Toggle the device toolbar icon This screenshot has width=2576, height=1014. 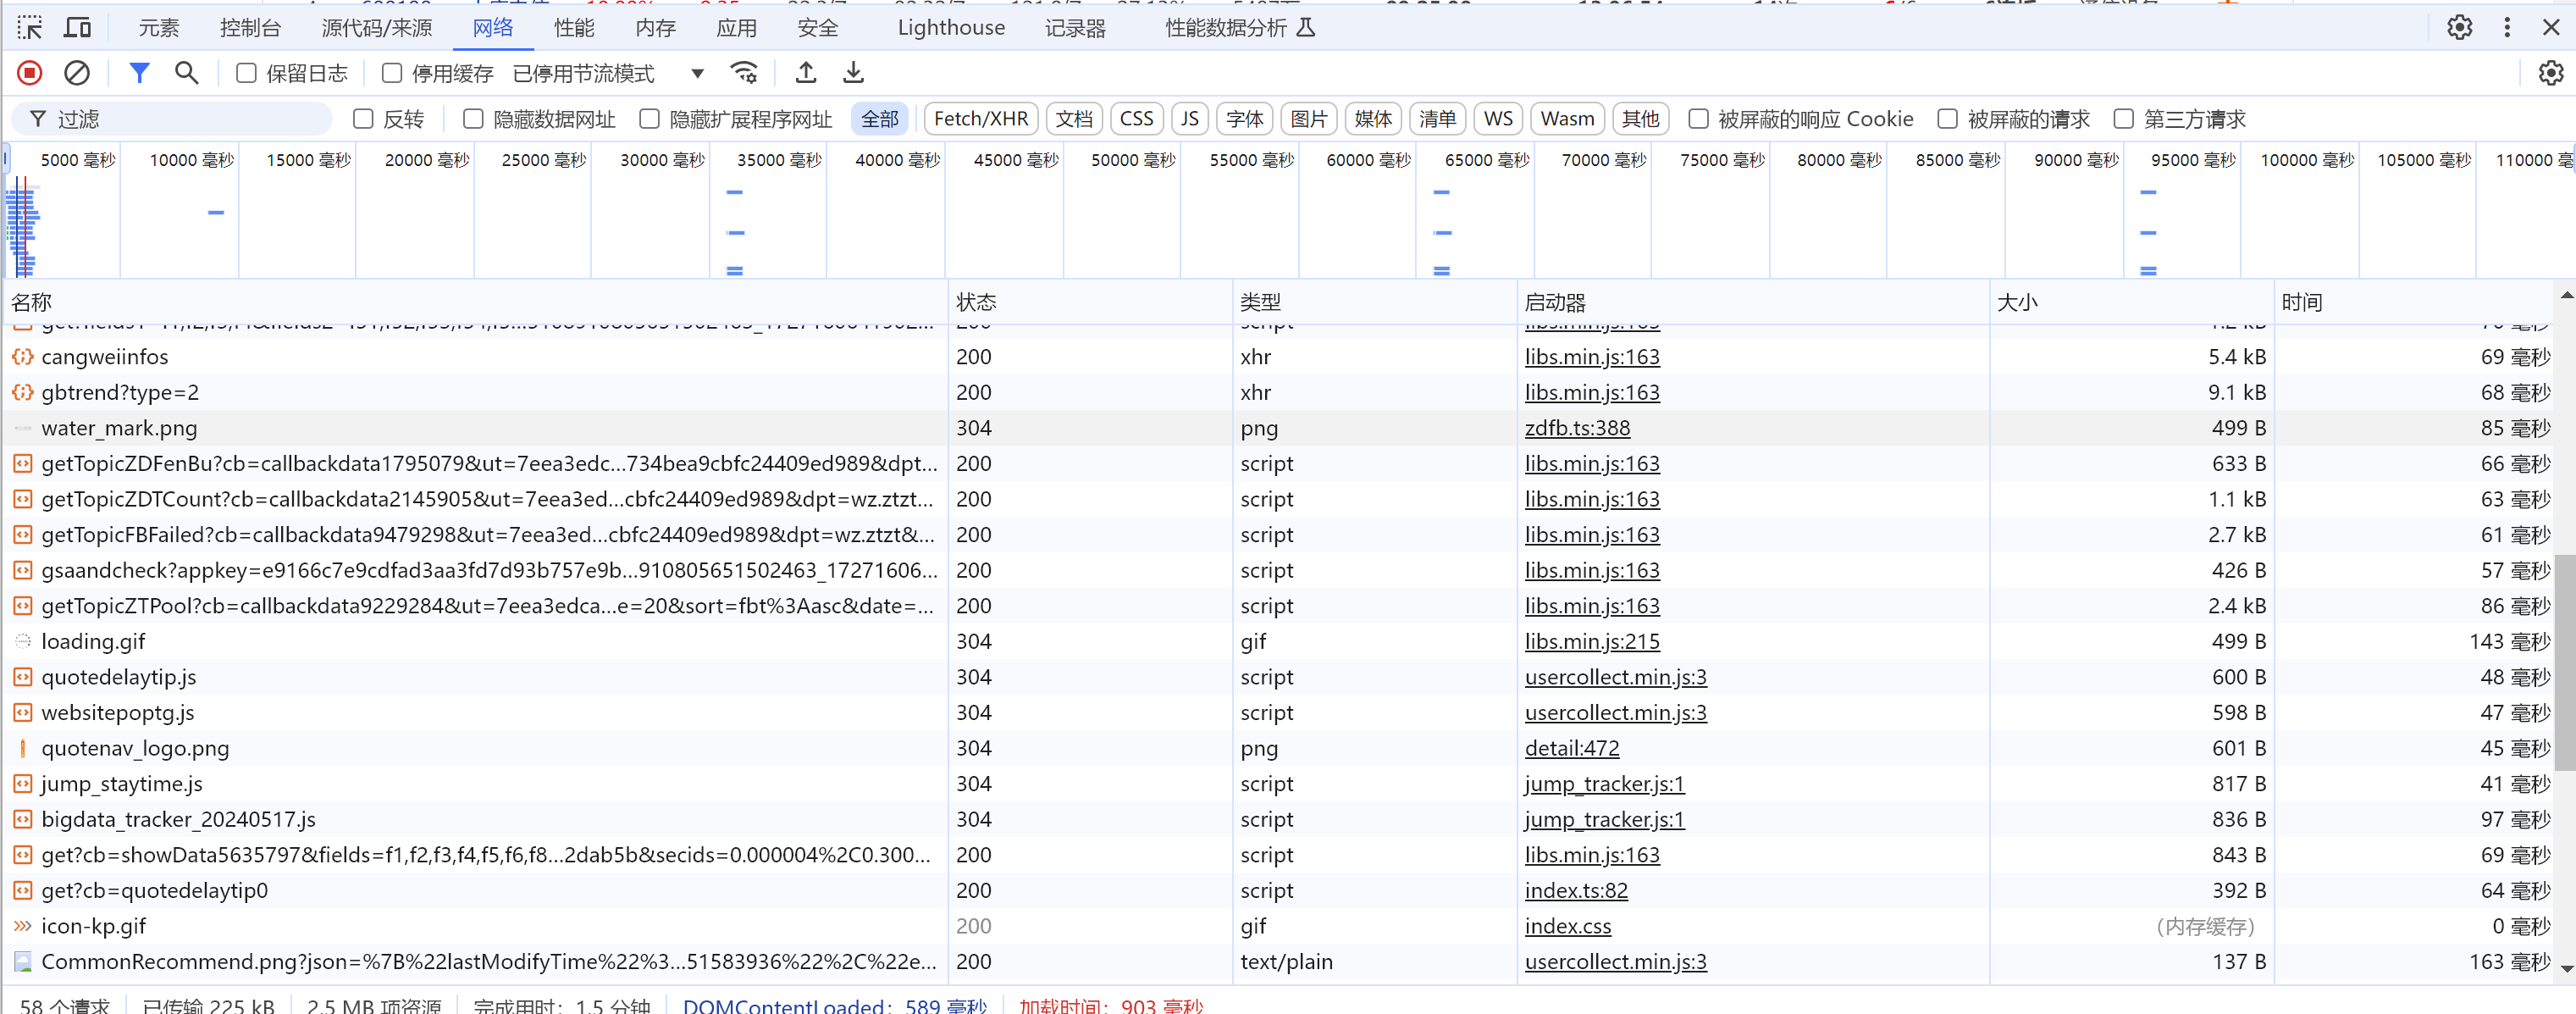tap(77, 27)
